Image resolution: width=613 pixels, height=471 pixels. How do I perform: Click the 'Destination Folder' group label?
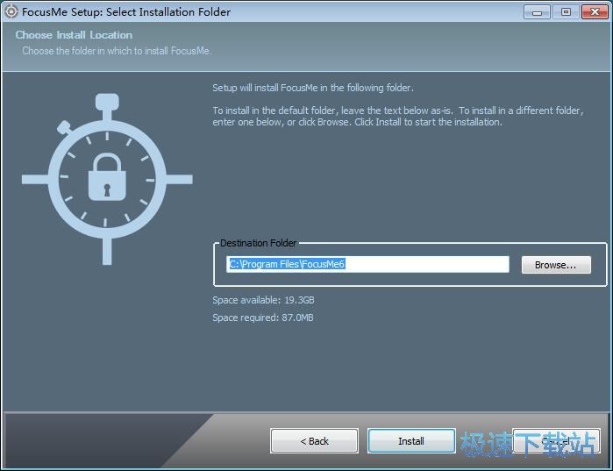click(x=258, y=243)
